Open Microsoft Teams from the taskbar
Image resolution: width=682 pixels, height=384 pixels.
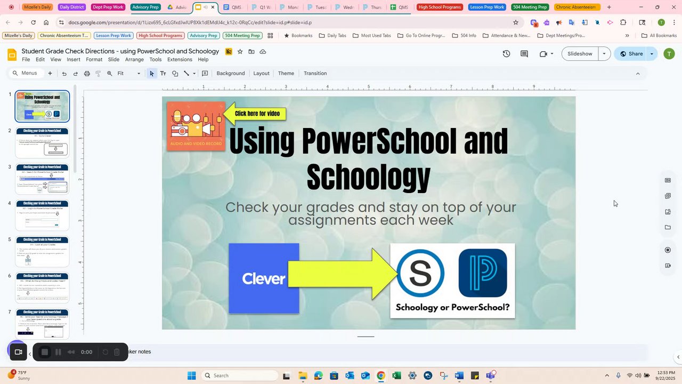pos(491,375)
